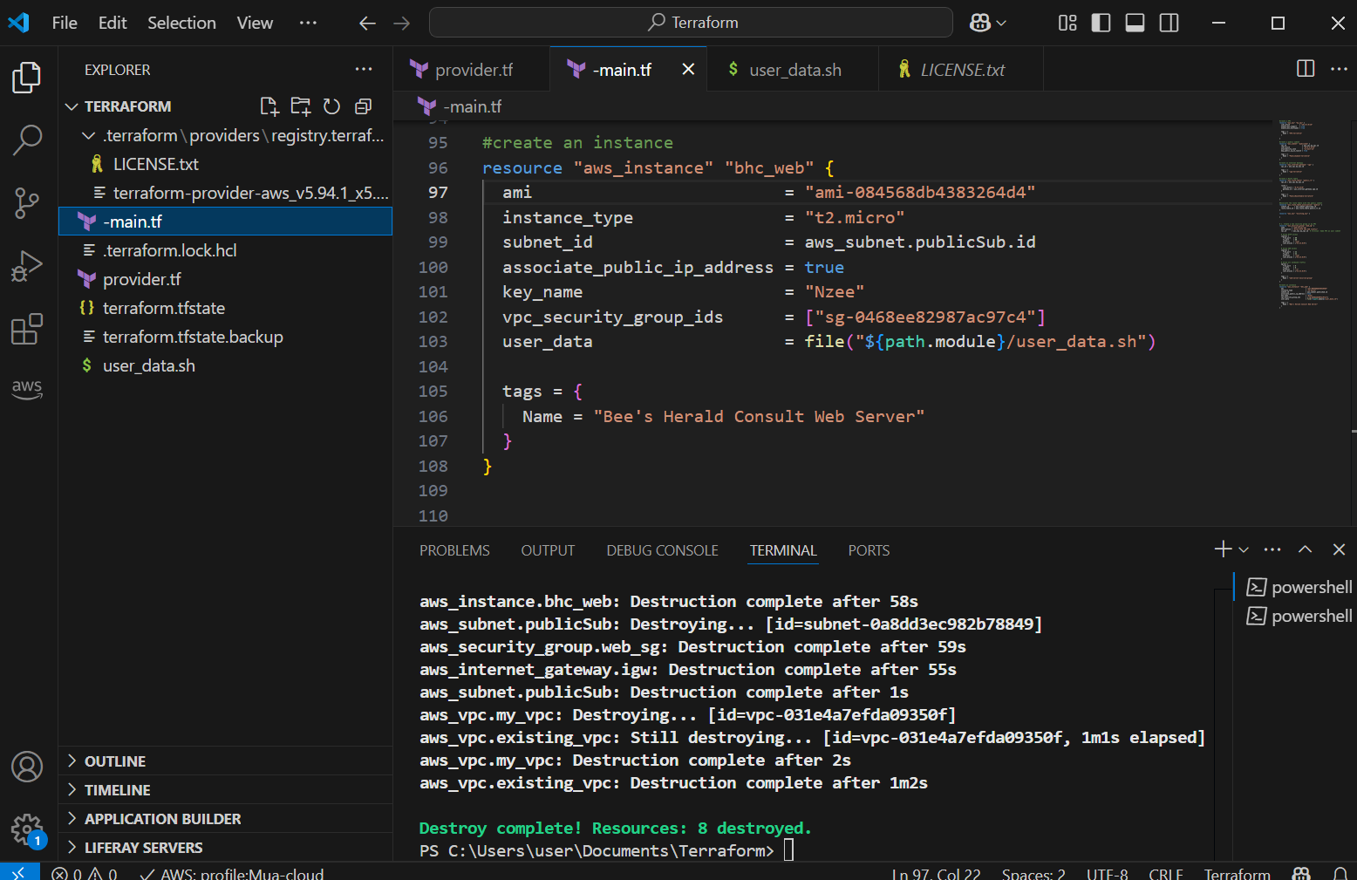The image size is (1357, 880).
Task: Open the new terminal launch profile dropdown
Action: click(x=1244, y=549)
